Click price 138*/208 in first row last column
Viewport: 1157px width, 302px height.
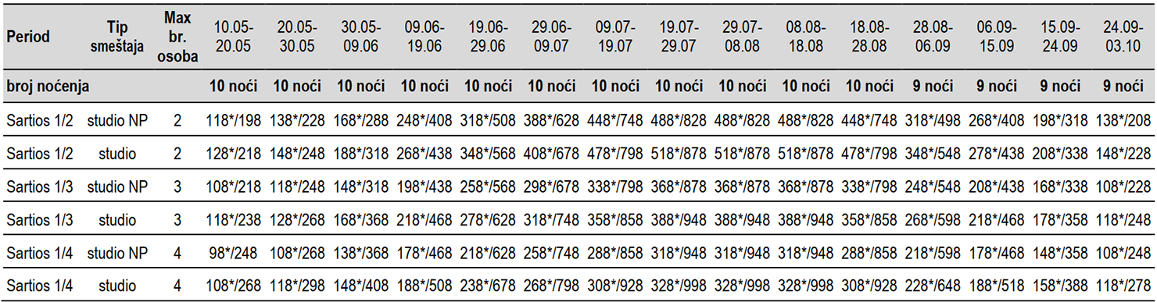click(x=1122, y=120)
